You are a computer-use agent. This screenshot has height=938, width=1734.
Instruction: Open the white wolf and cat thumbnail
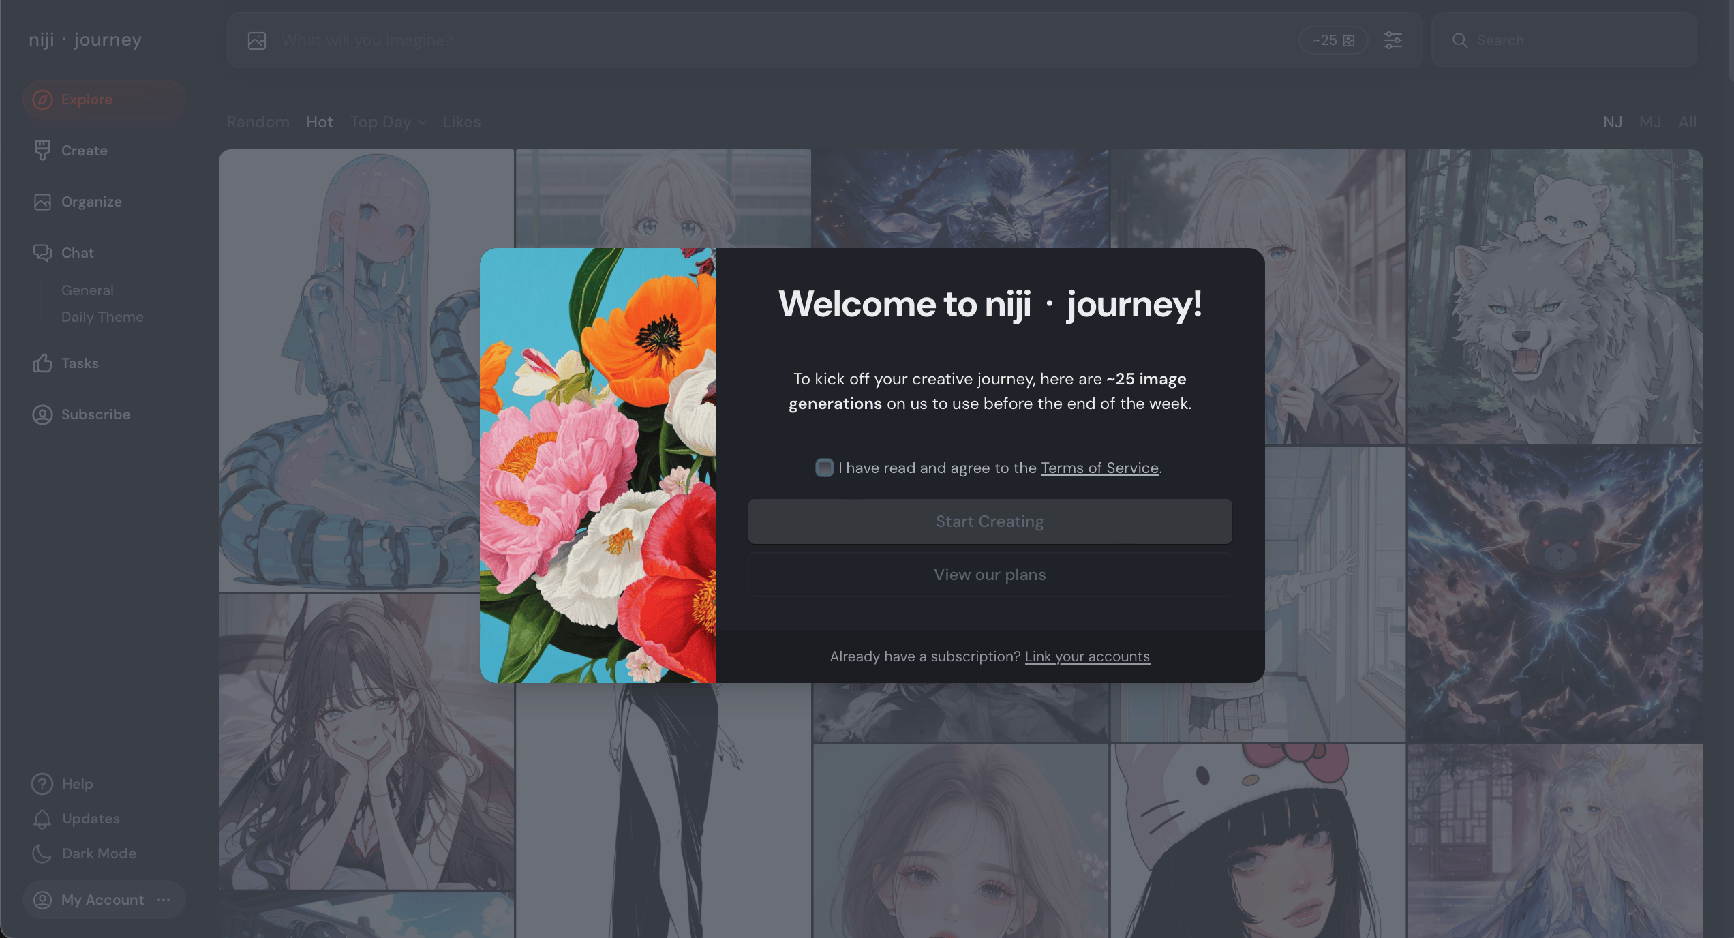pyautogui.click(x=1555, y=297)
